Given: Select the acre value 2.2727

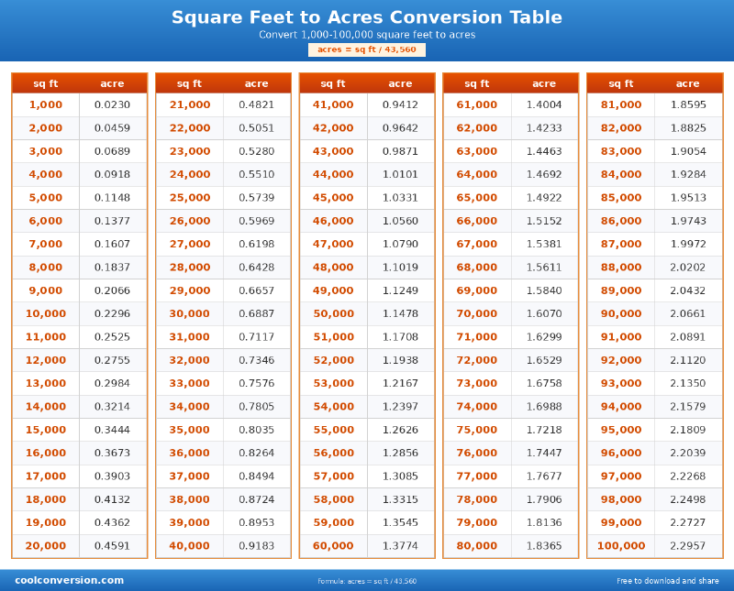Looking at the screenshot, I should pos(688,522).
